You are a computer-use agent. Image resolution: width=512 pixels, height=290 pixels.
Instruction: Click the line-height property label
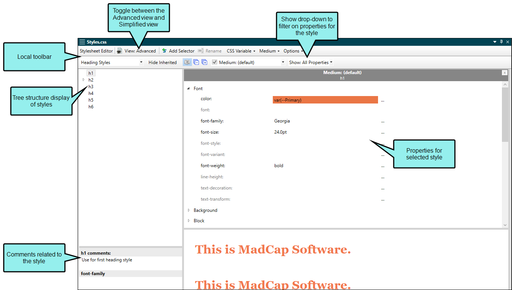point(212,177)
